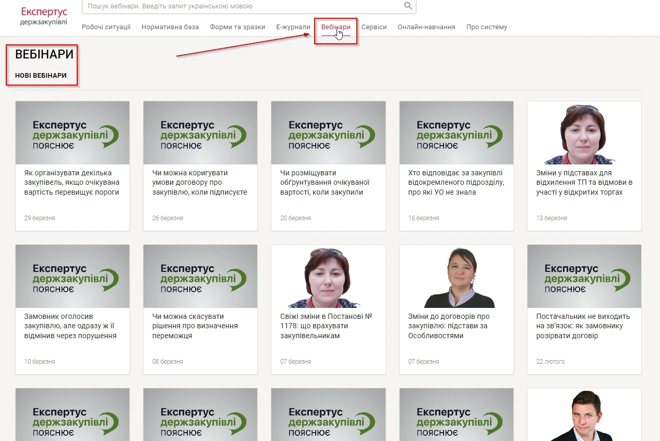Viewport: 660px width, 441px height.
Task: Open webinar 'Зміни до договорів про закупівлю'
Action: tap(448, 326)
